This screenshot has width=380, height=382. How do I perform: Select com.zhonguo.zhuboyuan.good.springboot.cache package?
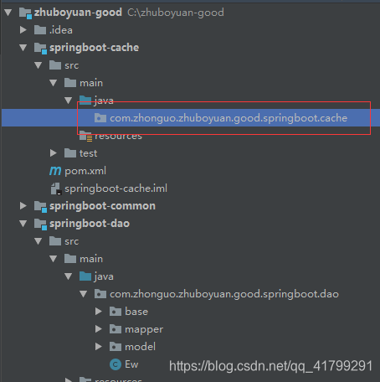[229, 118]
